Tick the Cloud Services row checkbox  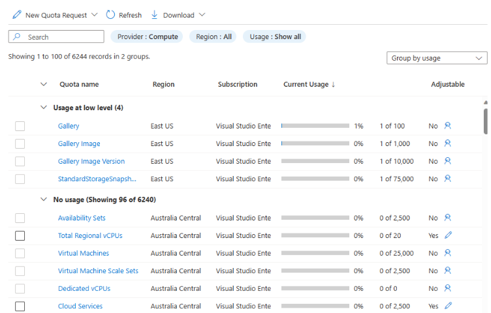pos(20,306)
